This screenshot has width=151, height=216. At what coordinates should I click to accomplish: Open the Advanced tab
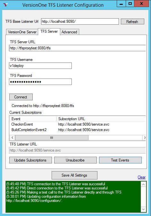(69, 32)
